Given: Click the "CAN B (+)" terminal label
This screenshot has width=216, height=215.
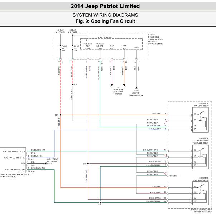Looking at the screenshot, I should coord(124,47).
